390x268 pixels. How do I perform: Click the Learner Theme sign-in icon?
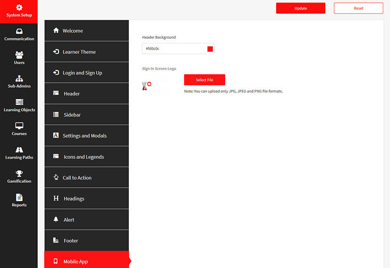[x=56, y=52]
